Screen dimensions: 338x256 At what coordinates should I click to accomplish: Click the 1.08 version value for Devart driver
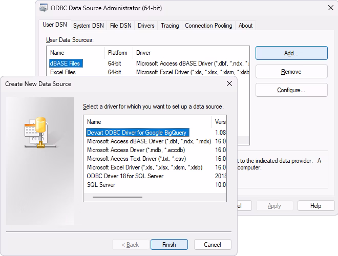pyautogui.click(x=220, y=132)
